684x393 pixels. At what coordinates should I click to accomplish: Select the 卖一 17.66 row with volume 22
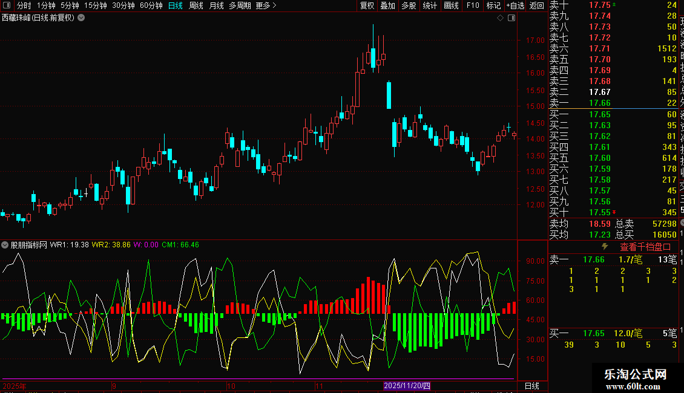pyautogui.click(x=613, y=103)
